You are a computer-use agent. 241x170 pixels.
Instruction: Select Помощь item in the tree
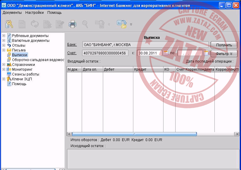click(x=19, y=84)
